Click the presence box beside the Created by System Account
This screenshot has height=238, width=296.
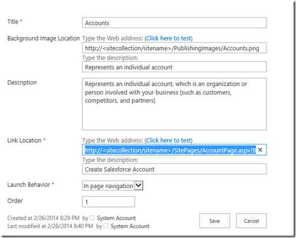click(92, 217)
